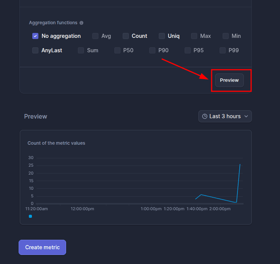The image size is (280, 264).
Task: Check the Min aggregation option
Action: click(x=226, y=36)
